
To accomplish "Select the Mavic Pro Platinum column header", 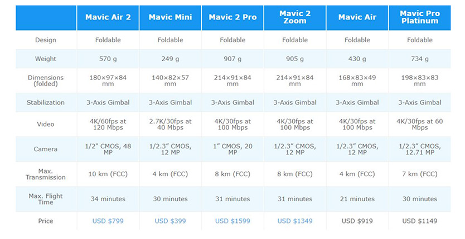I will click(420, 17).
